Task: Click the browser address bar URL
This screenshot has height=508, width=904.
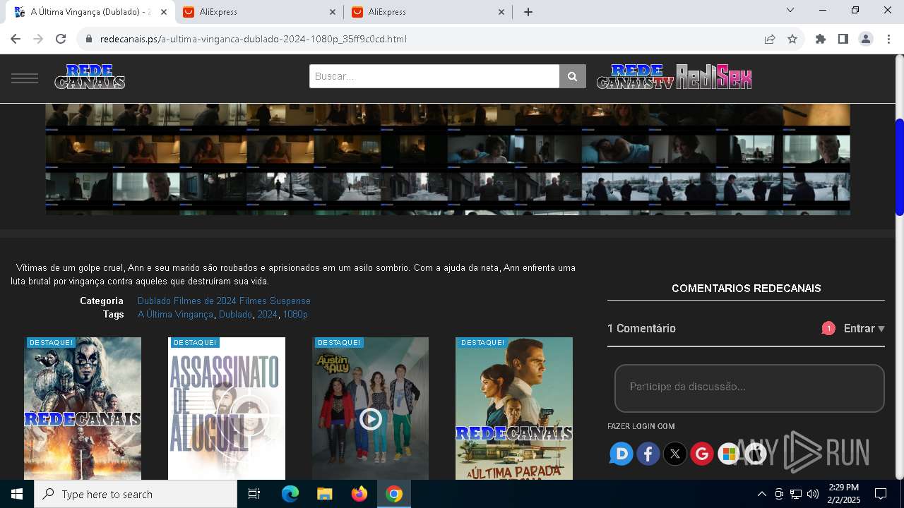Action: click(x=254, y=39)
